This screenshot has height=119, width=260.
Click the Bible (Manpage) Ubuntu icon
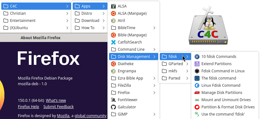pyautogui.click(x=113, y=35)
